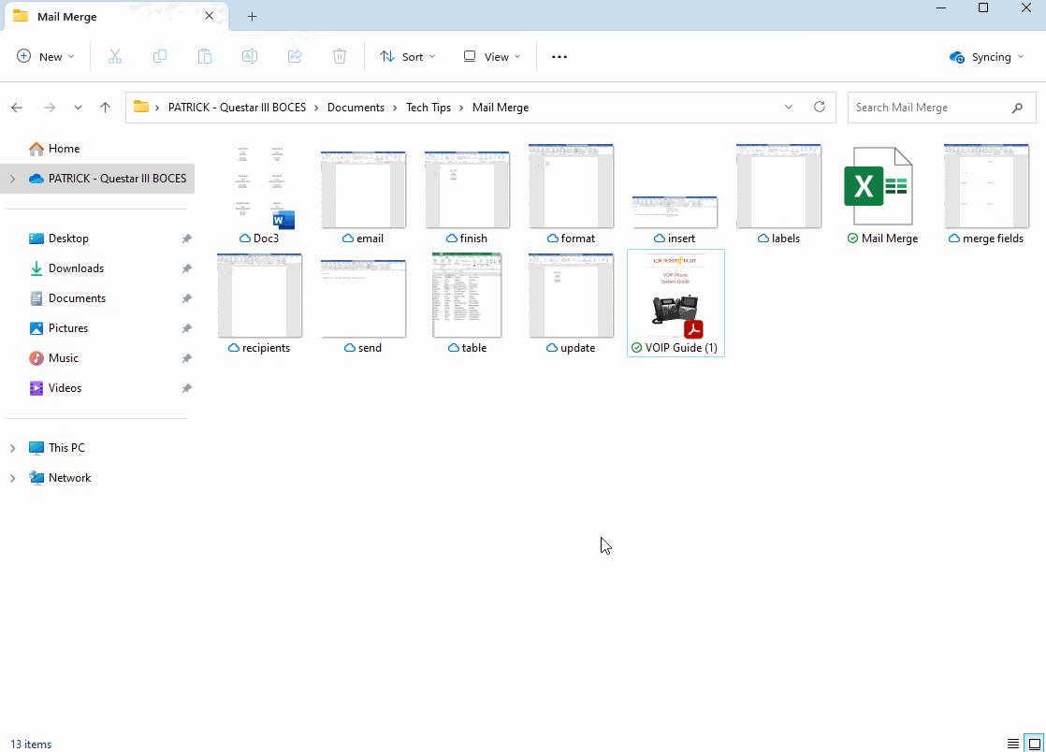Open the See more ellipsis menu
1046x752 pixels.
tap(559, 57)
